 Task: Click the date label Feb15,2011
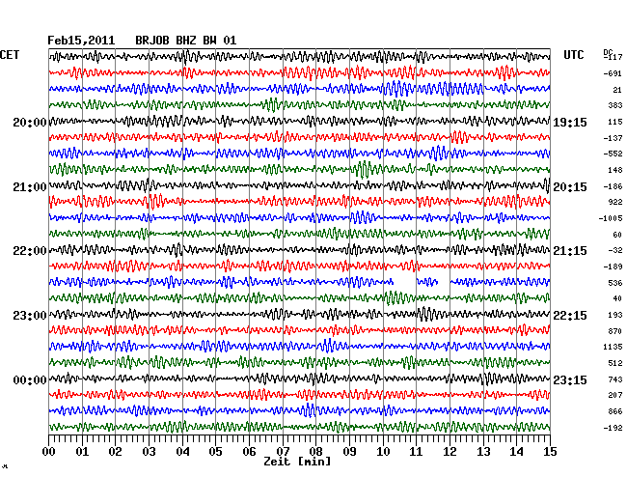81,41
